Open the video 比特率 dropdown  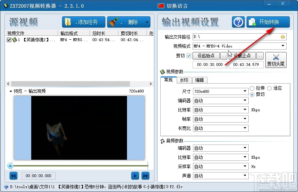pyautogui.click(x=221, y=110)
